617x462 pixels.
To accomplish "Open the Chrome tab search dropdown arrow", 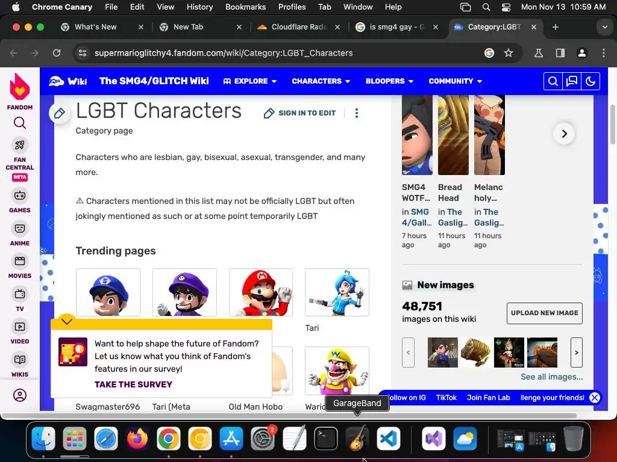I will [x=604, y=27].
